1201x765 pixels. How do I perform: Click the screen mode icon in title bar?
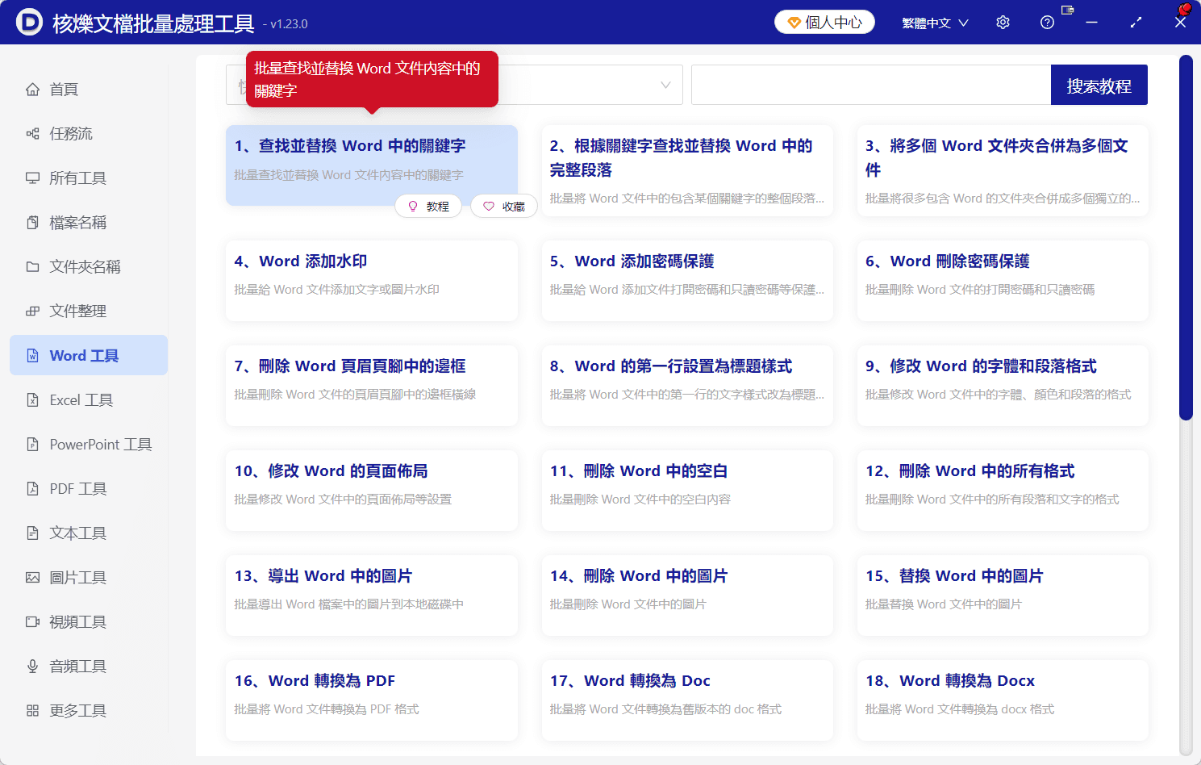pyautogui.click(x=1067, y=10)
